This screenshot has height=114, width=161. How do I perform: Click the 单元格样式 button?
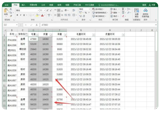pyautogui.click(x=99, y=16)
